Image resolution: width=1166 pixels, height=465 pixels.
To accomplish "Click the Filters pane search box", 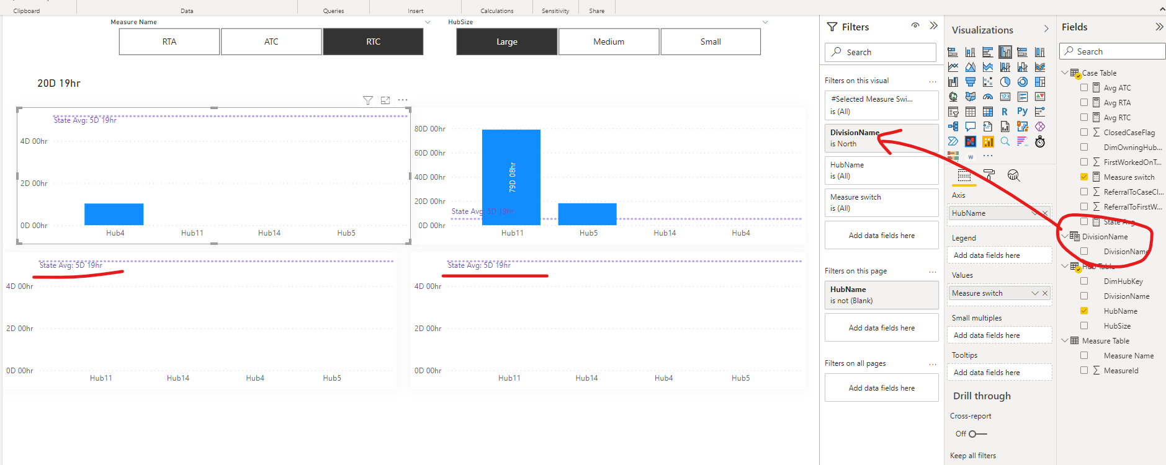I will [x=881, y=52].
